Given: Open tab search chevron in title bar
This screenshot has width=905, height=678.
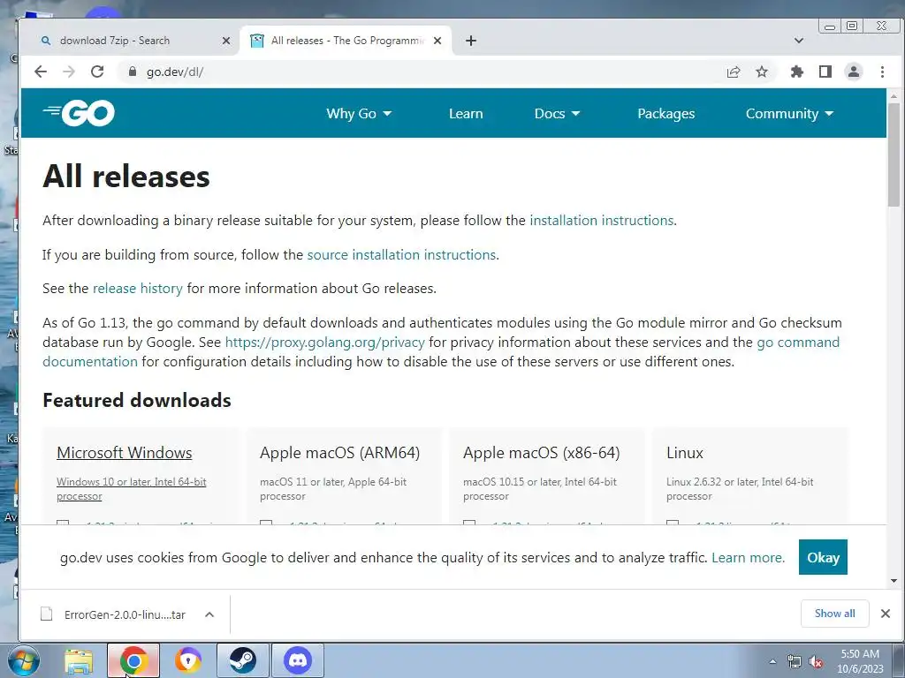Looking at the screenshot, I should [x=799, y=41].
